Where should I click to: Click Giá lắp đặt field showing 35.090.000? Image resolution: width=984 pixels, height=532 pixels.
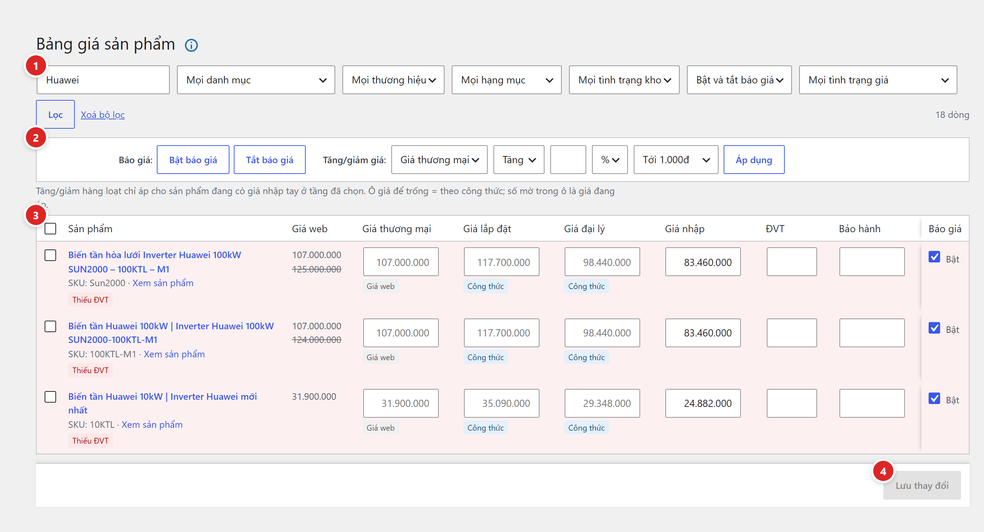click(501, 403)
